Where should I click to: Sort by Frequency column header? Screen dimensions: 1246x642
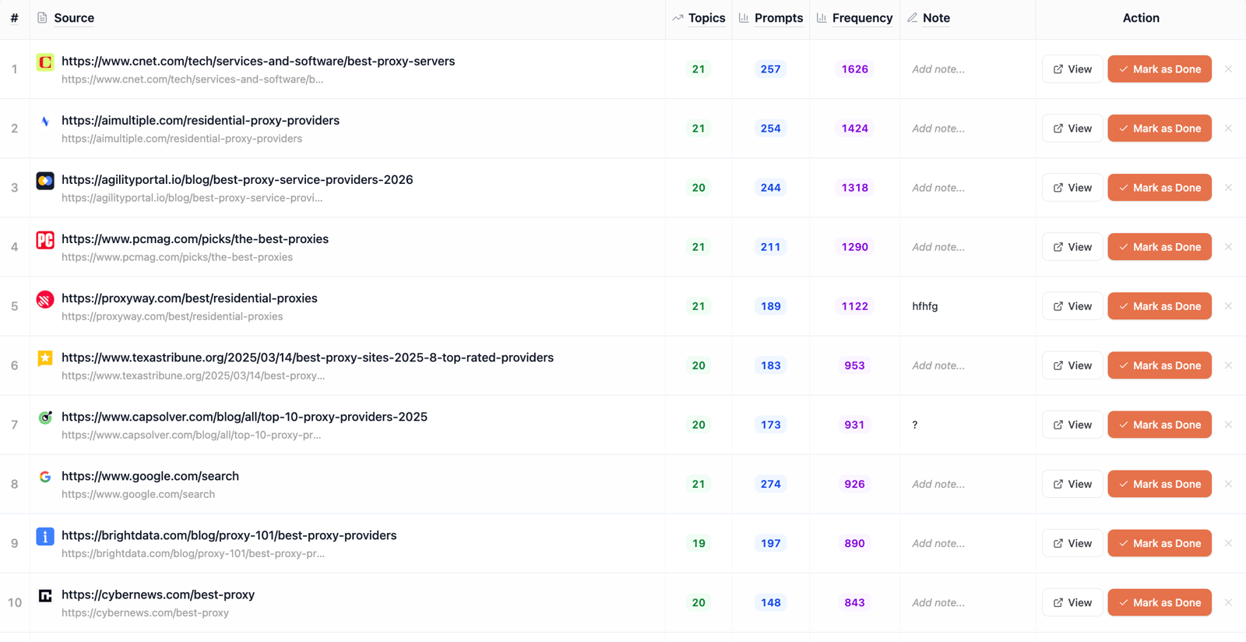[862, 18]
